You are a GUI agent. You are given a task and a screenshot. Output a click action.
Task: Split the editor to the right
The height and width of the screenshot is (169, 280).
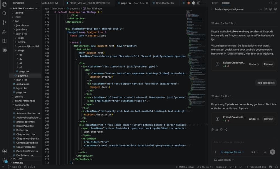[x=199, y=3]
